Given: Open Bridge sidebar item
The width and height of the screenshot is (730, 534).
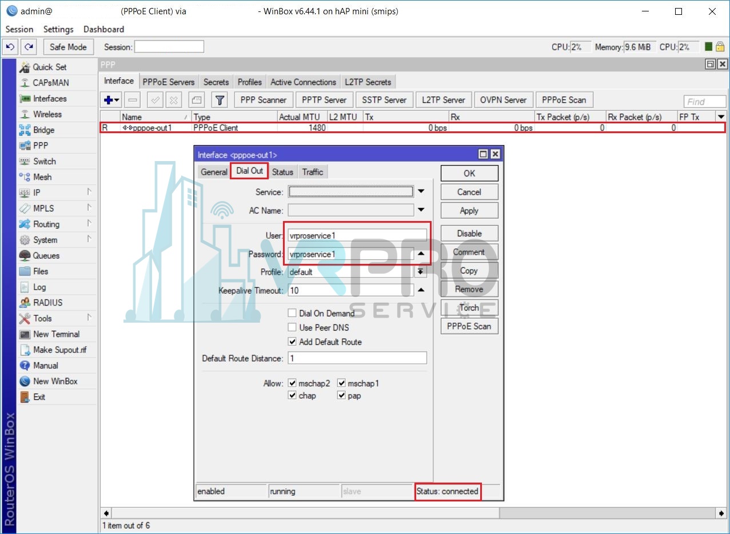Looking at the screenshot, I should click(44, 130).
